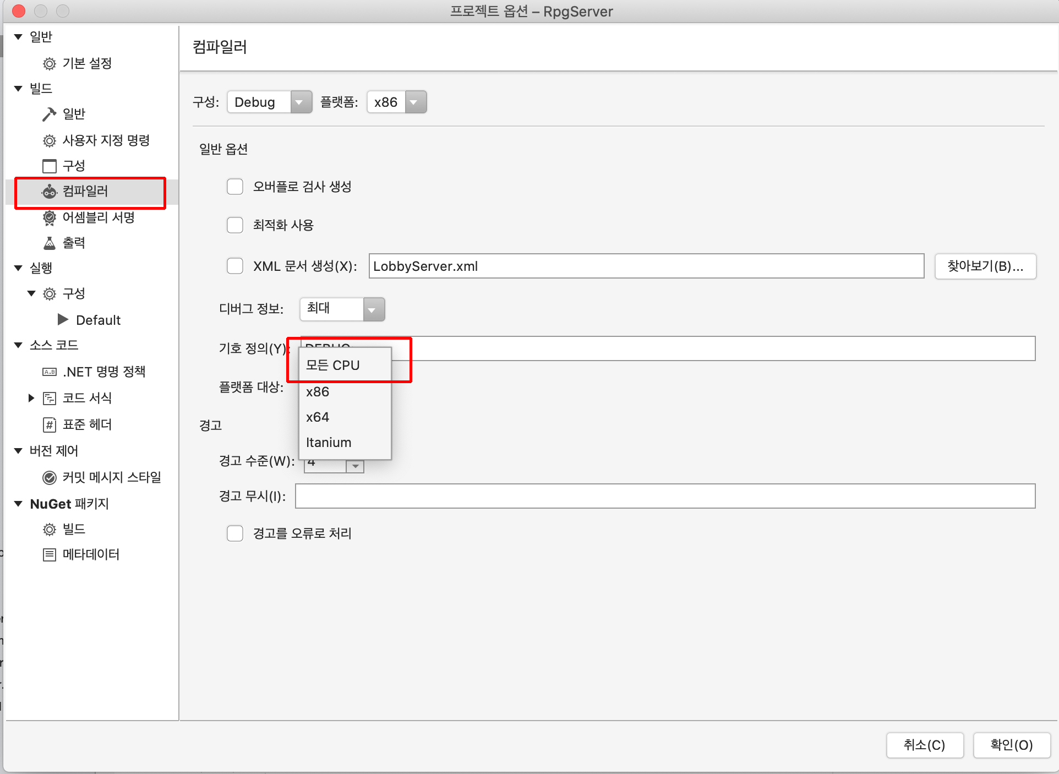
Task: Click the gear icon beside 기본 설정
Action: point(50,64)
